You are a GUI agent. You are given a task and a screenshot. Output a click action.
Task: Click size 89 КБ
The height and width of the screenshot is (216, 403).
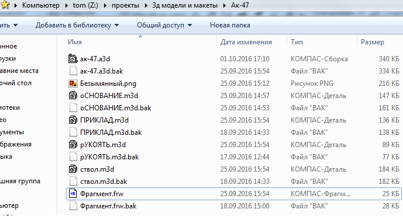tap(391, 145)
